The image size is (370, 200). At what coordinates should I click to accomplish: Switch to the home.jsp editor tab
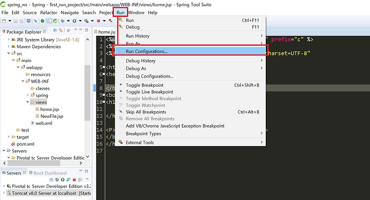[104, 32]
